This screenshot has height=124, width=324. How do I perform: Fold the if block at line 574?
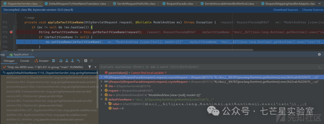point(16,37)
